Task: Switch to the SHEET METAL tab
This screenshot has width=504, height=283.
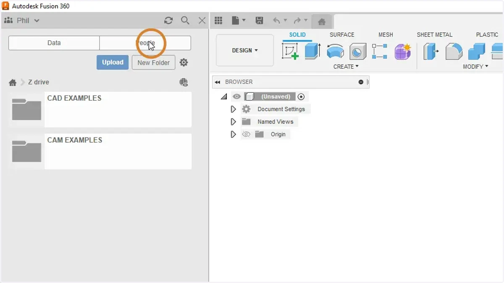Action: pos(435,35)
